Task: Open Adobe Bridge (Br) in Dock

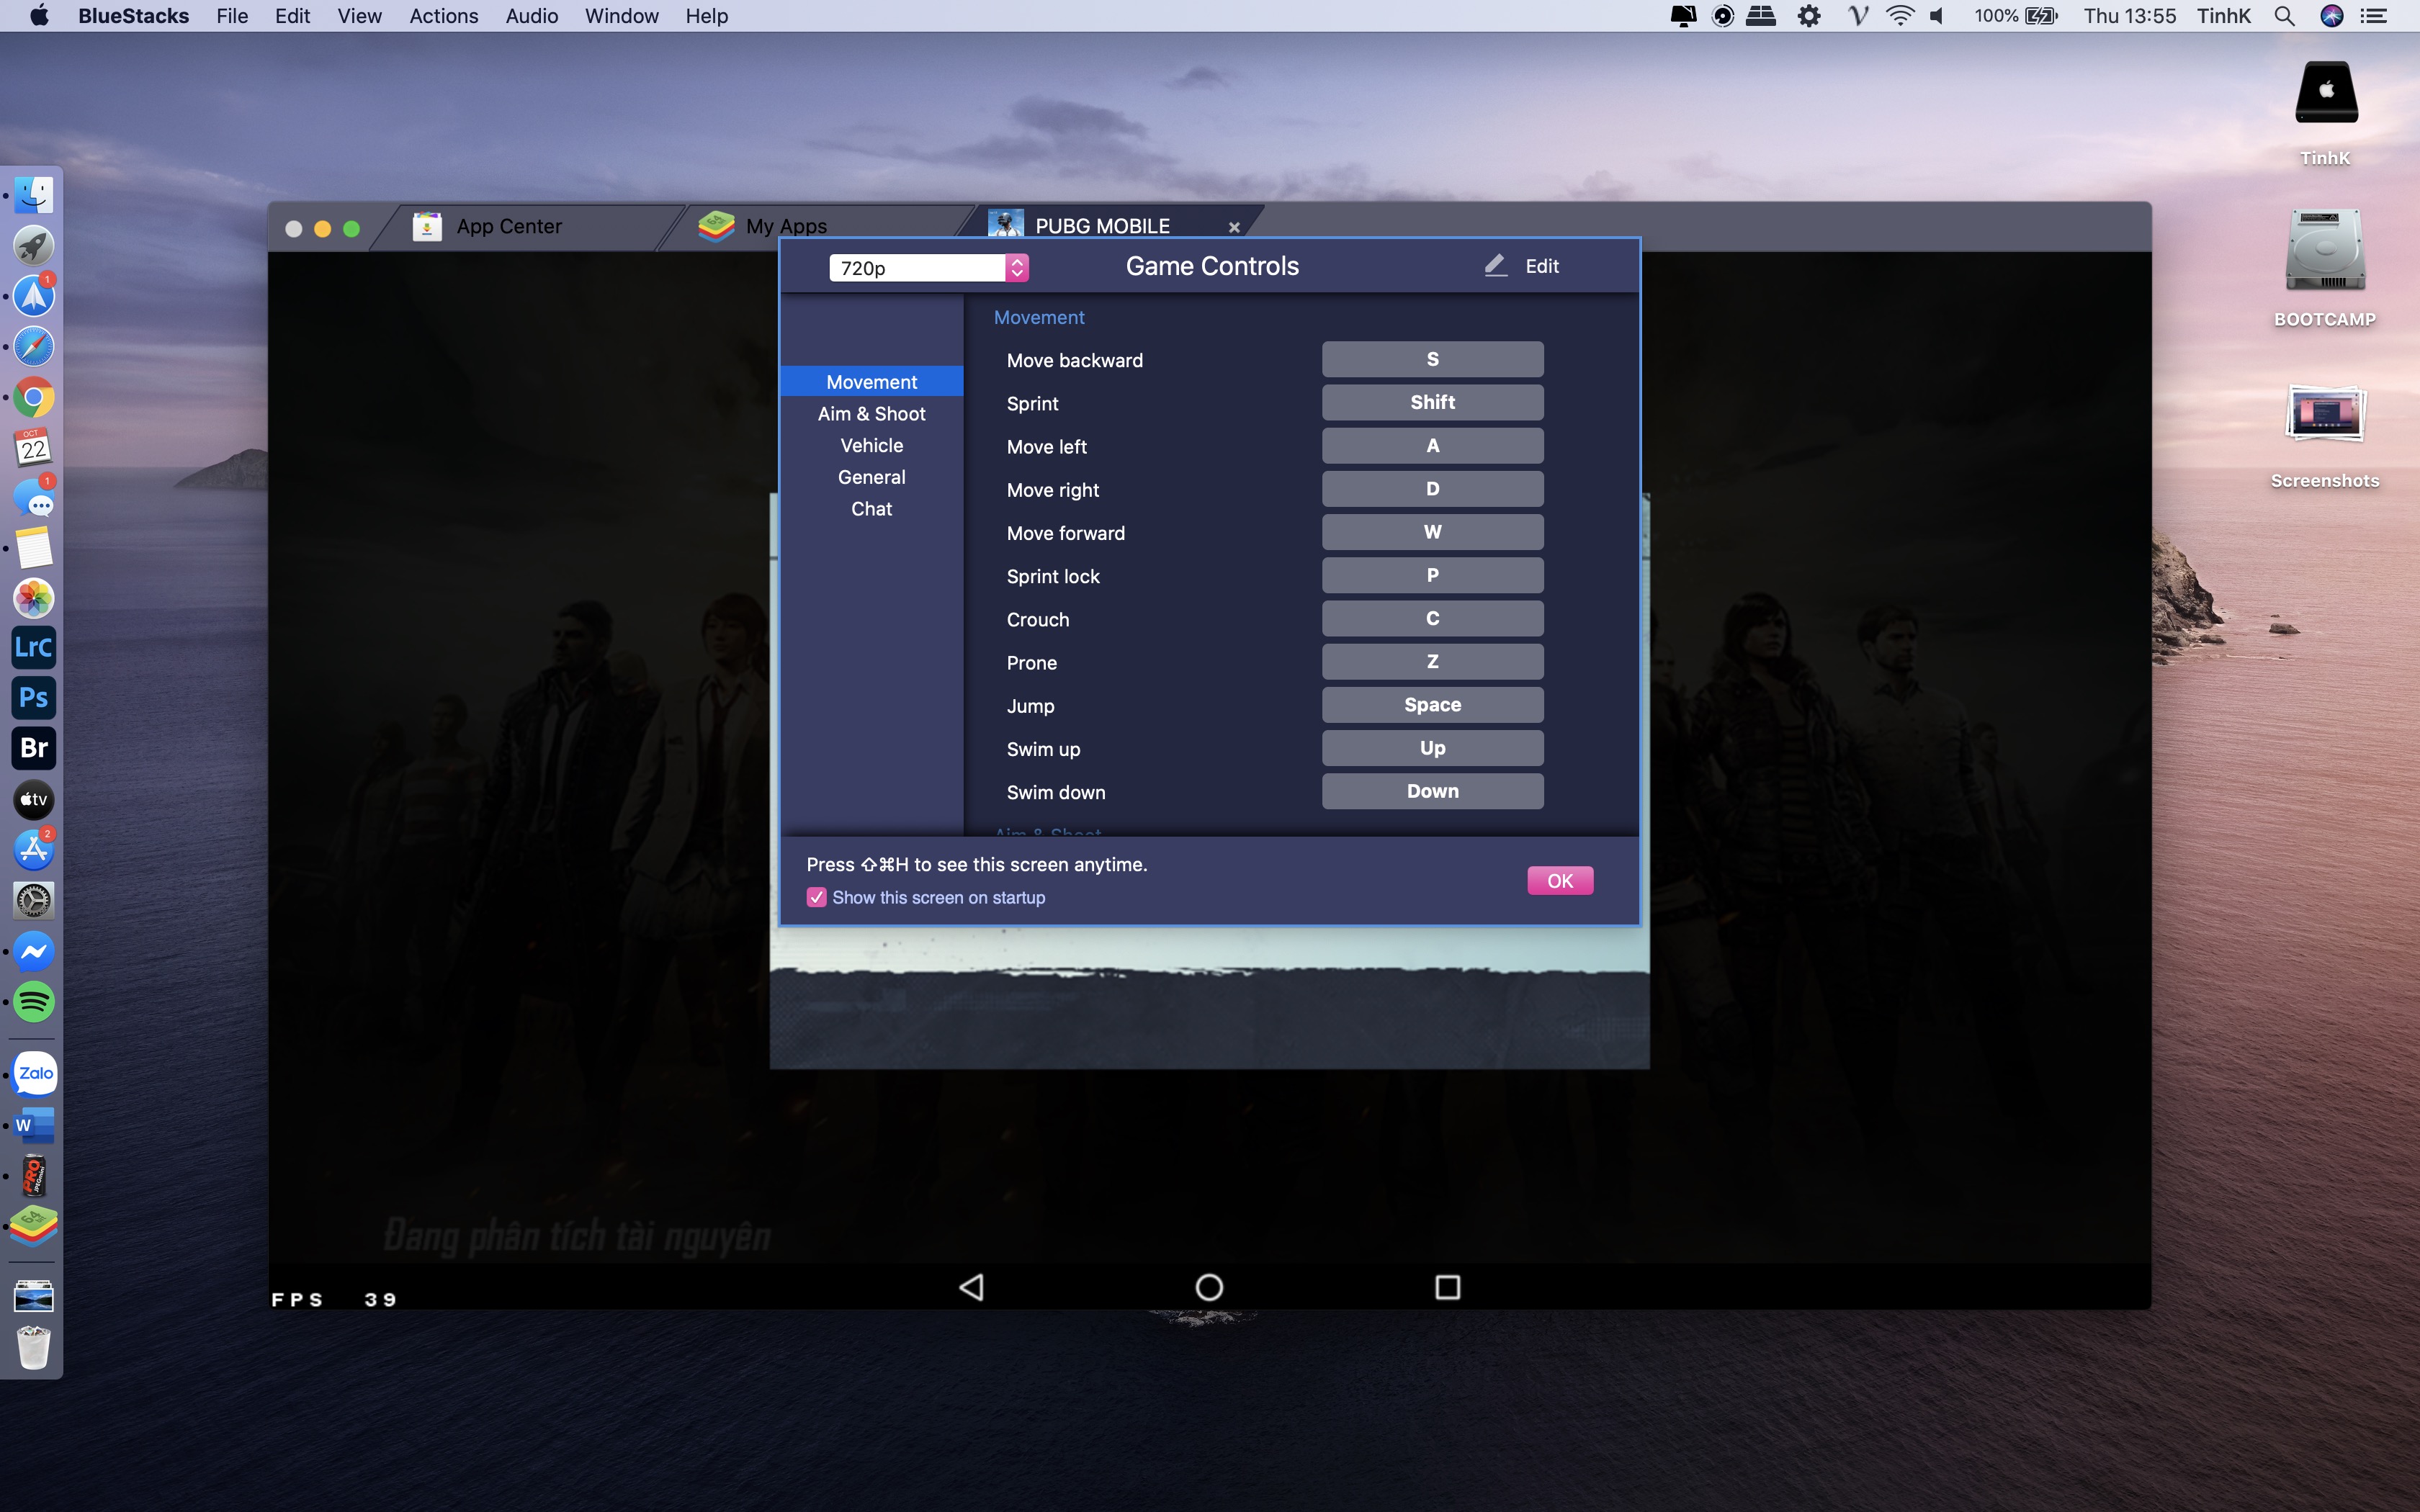Action: [x=34, y=748]
